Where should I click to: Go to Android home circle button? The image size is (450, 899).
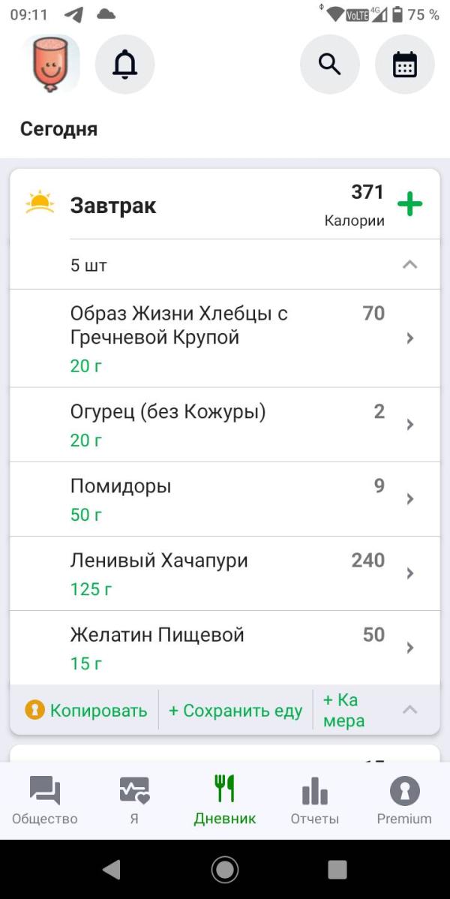[x=225, y=869]
